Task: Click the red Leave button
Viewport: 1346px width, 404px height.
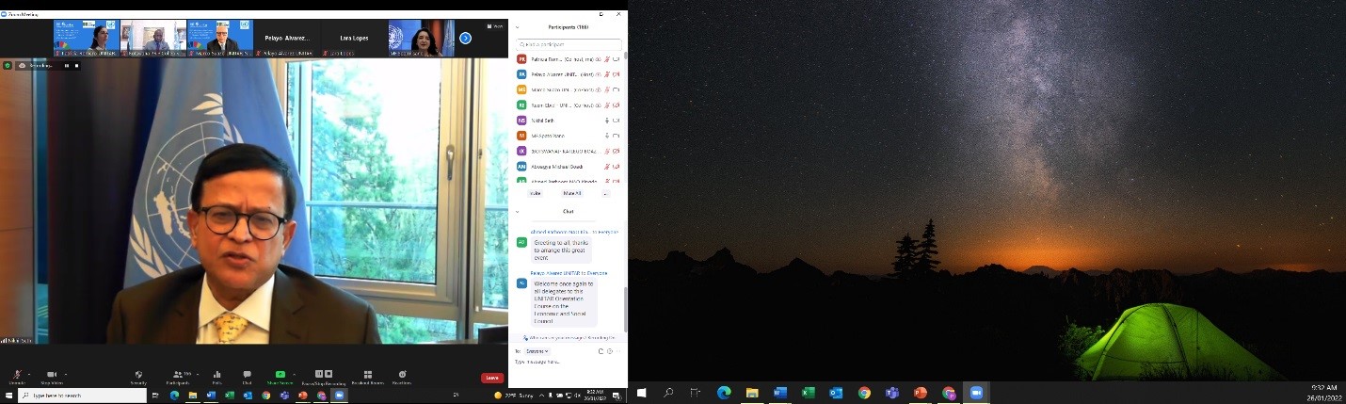Action: pyautogui.click(x=492, y=378)
